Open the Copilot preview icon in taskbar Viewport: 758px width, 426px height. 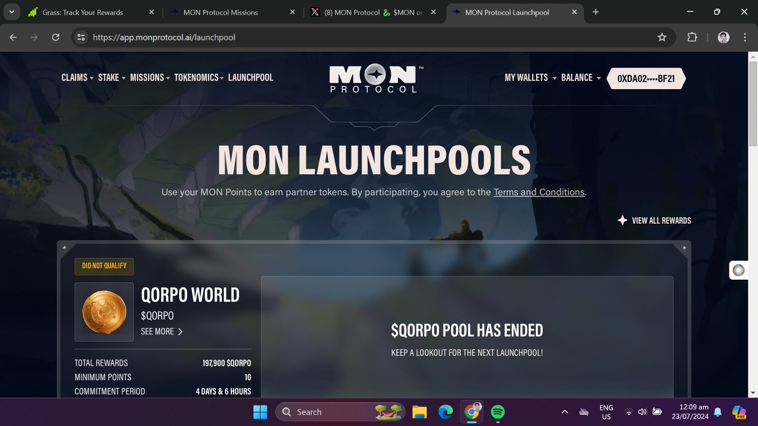(739, 412)
